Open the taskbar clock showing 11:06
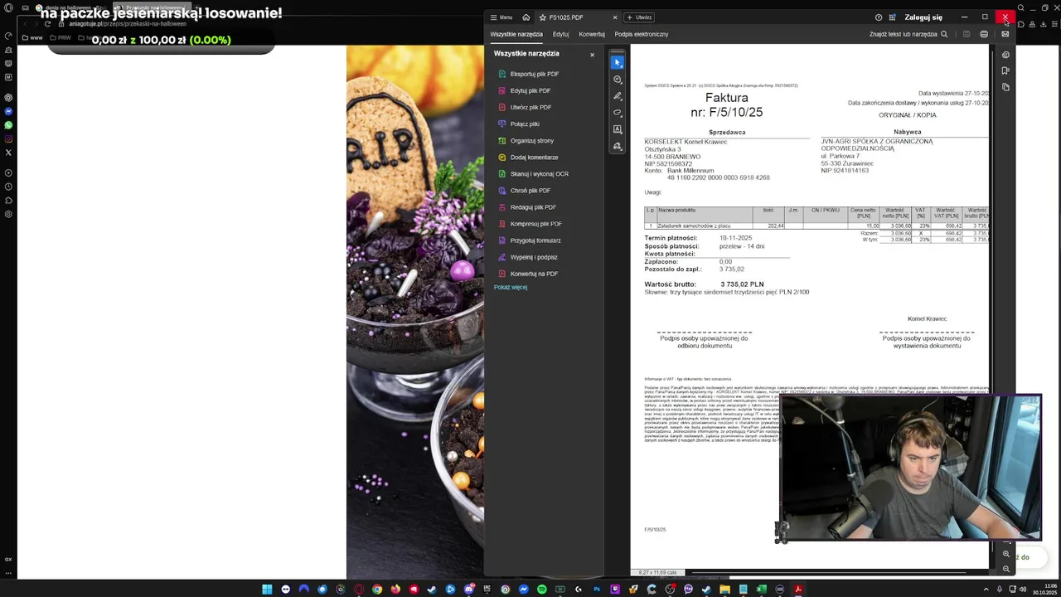This screenshot has height=597, width=1061. point(1045,590)
